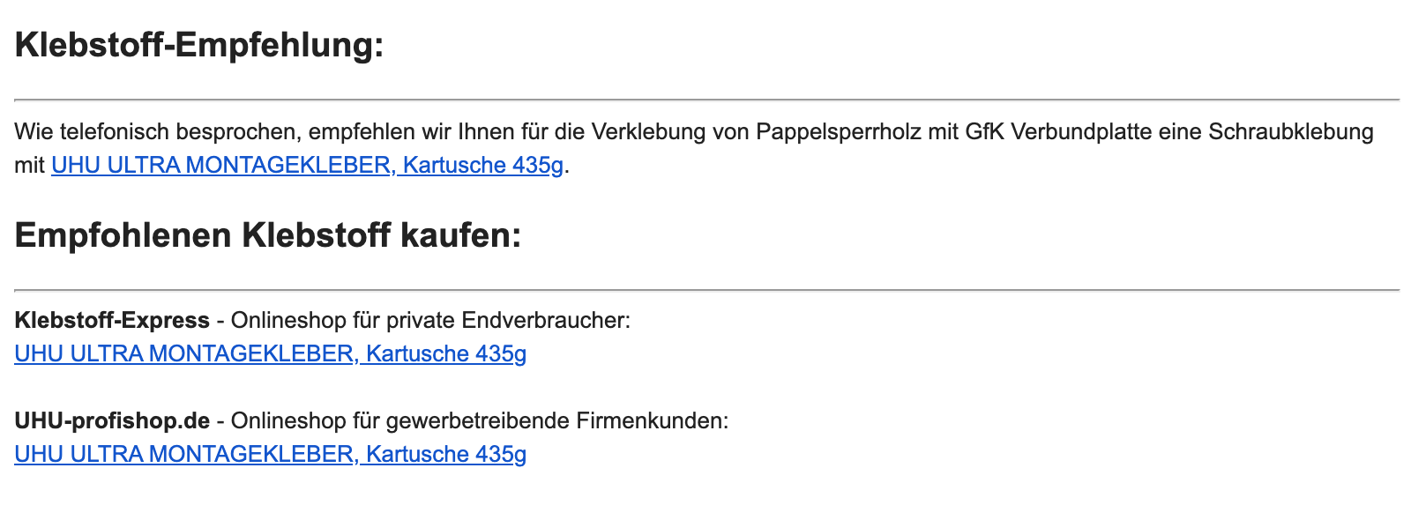Image resolution: width=1411 pixels, height=520 pixels.
Task: Click the words 'empfehlen wir Ihnen' in the paragraph
Action: (x=412, y=131)
